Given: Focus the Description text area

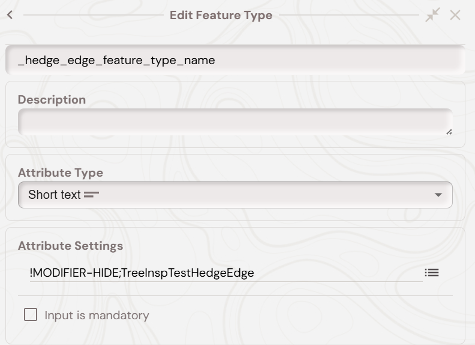Looking at the screenshot, I should click(x=234, y=122).
